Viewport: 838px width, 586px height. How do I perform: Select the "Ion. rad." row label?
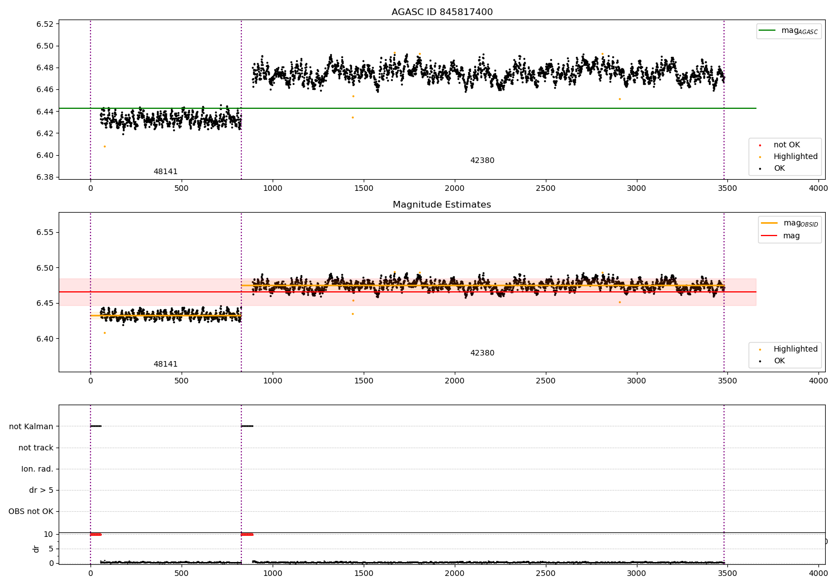pos(37,469)
